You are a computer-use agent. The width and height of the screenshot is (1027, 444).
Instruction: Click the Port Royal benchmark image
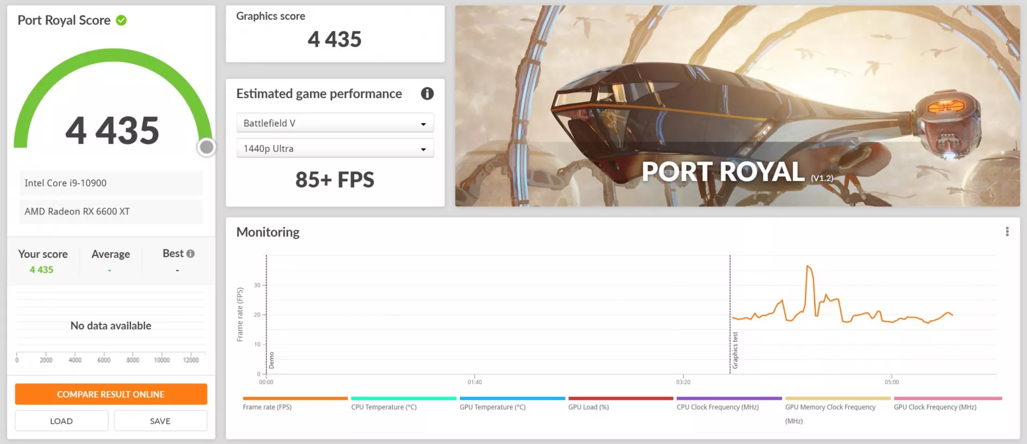point(737,106)
